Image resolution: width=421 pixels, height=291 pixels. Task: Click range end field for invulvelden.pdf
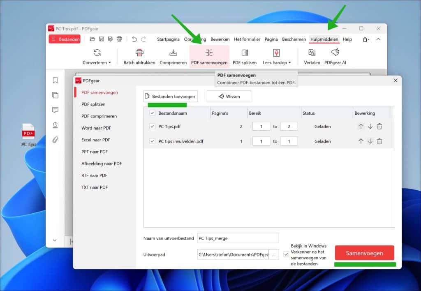click(x=289, y=141)
